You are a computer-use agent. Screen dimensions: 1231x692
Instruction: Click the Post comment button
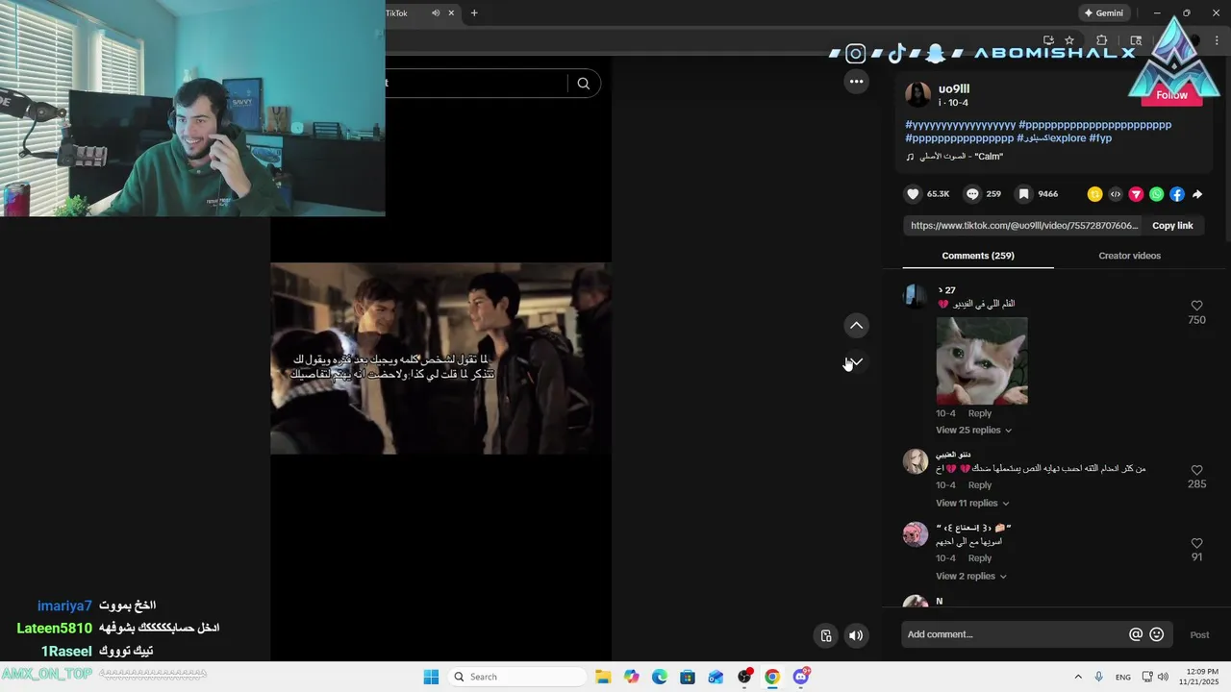(1199, 634)
